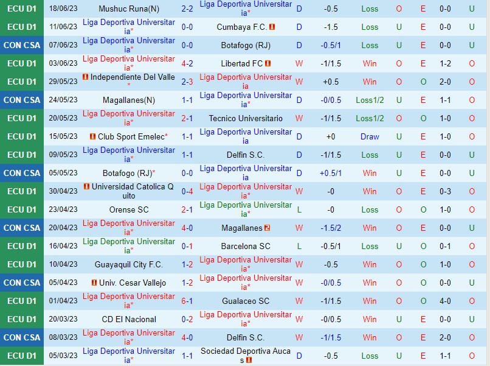Click the red card icon beside Magallanes on 20/04/23

[x=267, y=228]
